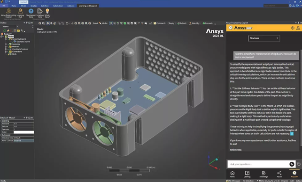This screenshot has width=302, height=182.
Task: Expand Coordinate Systems node in Outline tree
Action: coord(6,49)
